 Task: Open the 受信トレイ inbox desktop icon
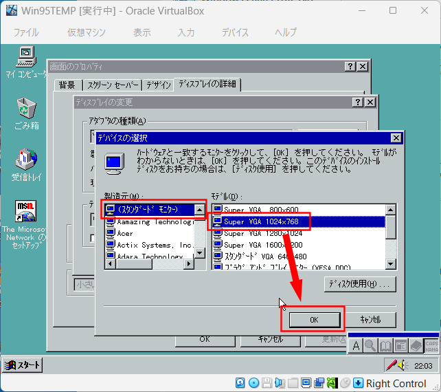(26, 160)
